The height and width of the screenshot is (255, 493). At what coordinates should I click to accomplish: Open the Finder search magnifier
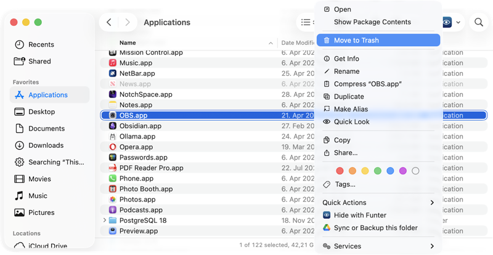click(479, 22)
